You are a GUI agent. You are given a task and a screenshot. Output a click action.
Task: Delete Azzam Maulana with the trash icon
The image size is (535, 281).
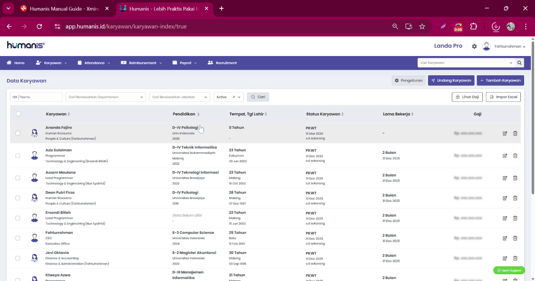pos(515,178)
